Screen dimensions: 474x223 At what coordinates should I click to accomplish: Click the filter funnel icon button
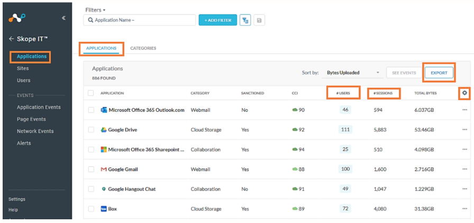[x=245, y=20]
